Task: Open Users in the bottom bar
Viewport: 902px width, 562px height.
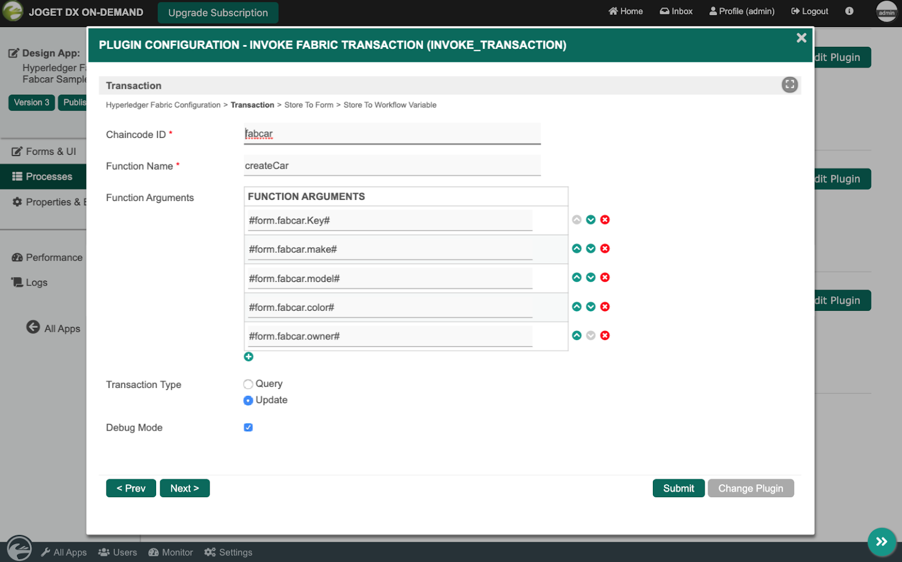Action: (117, 552)
